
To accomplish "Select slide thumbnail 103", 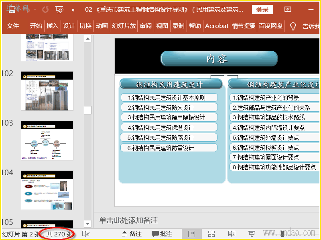I will pos(47,141).
